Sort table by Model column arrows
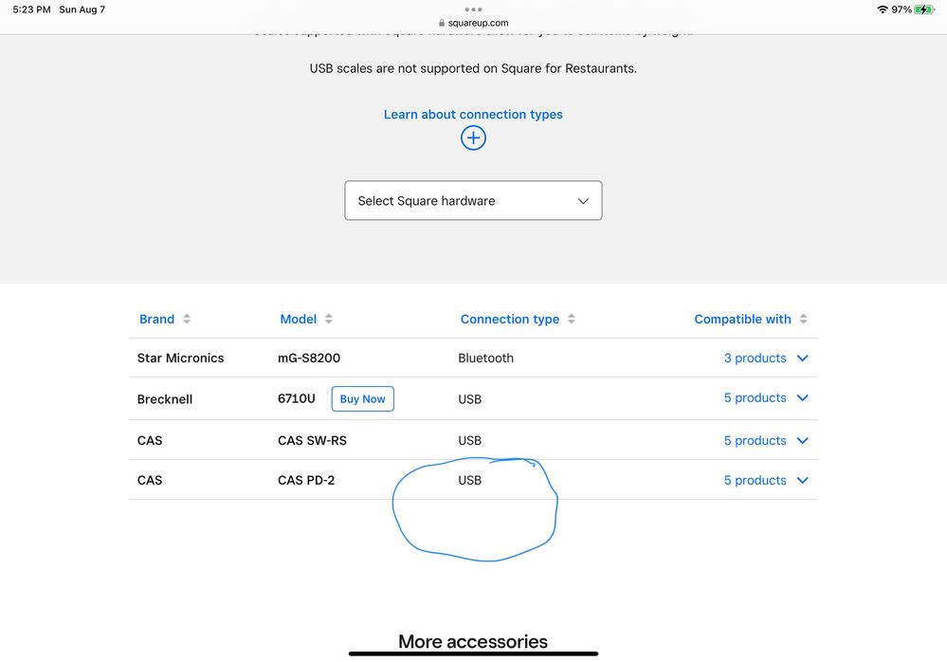 pyautogui.click(x=329, y=320)
